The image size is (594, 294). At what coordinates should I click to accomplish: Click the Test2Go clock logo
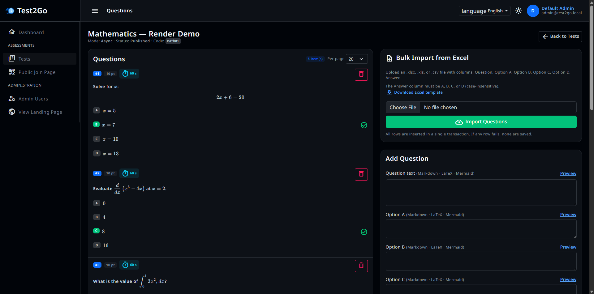pos(10,11)
